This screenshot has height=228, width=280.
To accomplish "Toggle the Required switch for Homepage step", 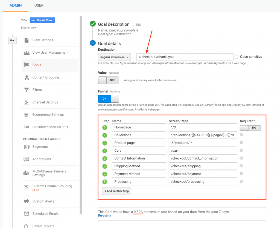I will click(x=250, y=128).
